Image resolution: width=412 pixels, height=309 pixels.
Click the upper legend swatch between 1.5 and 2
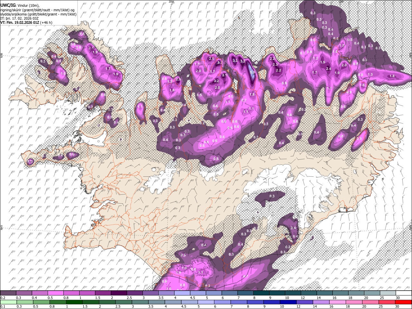click(103, 293)
